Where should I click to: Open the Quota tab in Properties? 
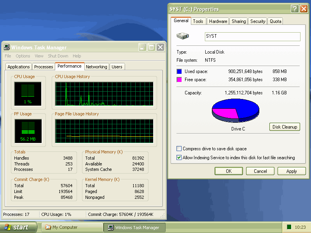click(x=275, y=21)
